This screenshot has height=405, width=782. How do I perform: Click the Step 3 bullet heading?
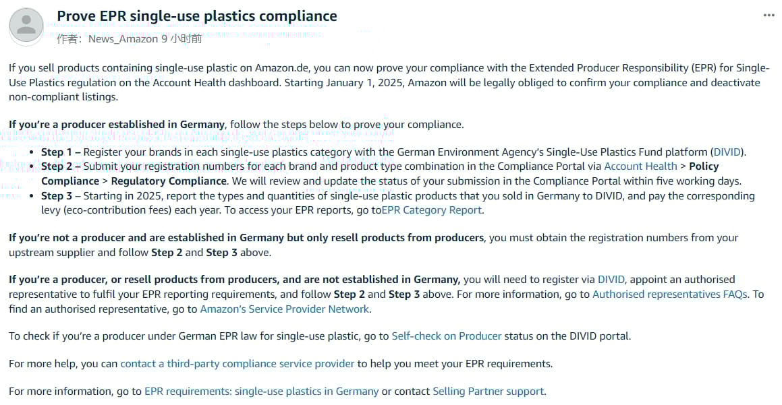point(57,196)
